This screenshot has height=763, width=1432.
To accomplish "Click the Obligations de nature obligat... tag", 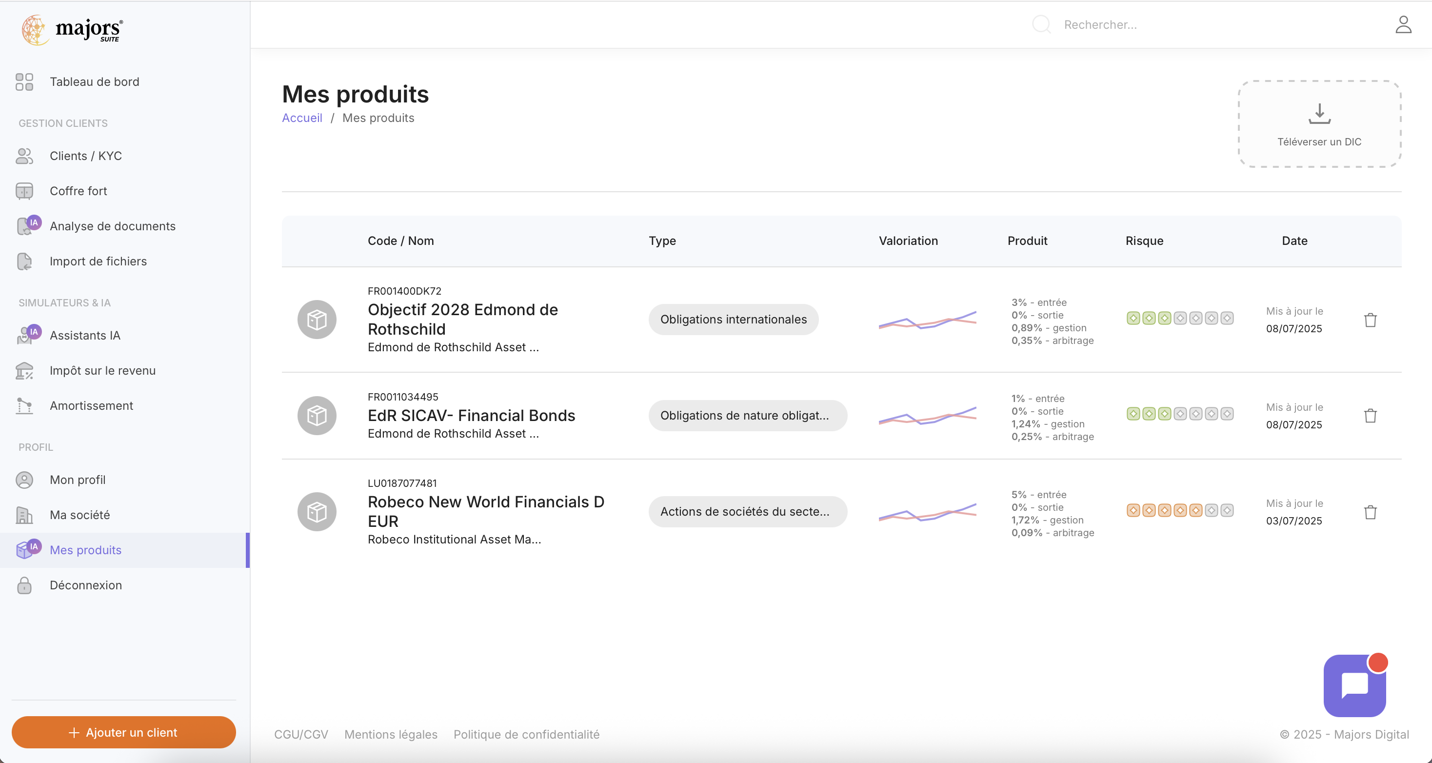I will (x=748, y=416).
